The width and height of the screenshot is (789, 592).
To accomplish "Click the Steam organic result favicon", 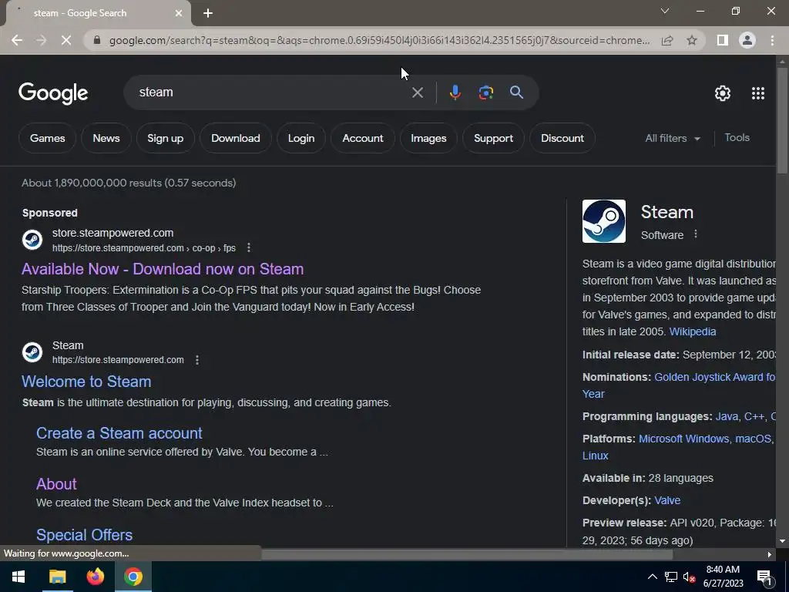I will point(32,351).
